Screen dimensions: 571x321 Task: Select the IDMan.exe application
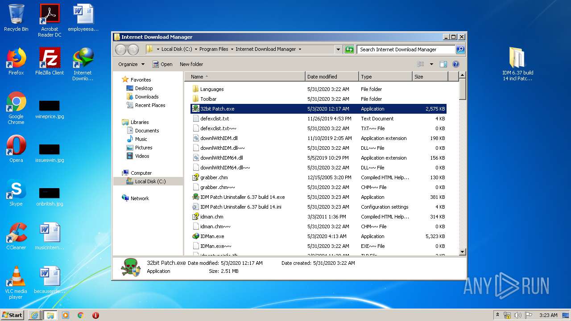[x=319, y=236]
